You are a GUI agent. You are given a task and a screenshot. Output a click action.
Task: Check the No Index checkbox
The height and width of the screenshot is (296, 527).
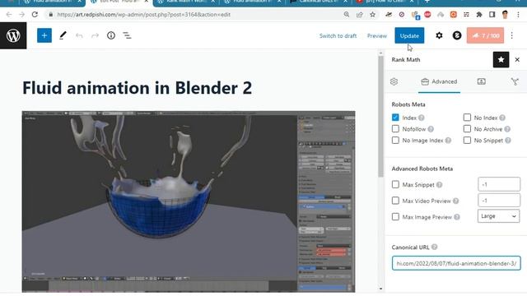click(467, 118)
